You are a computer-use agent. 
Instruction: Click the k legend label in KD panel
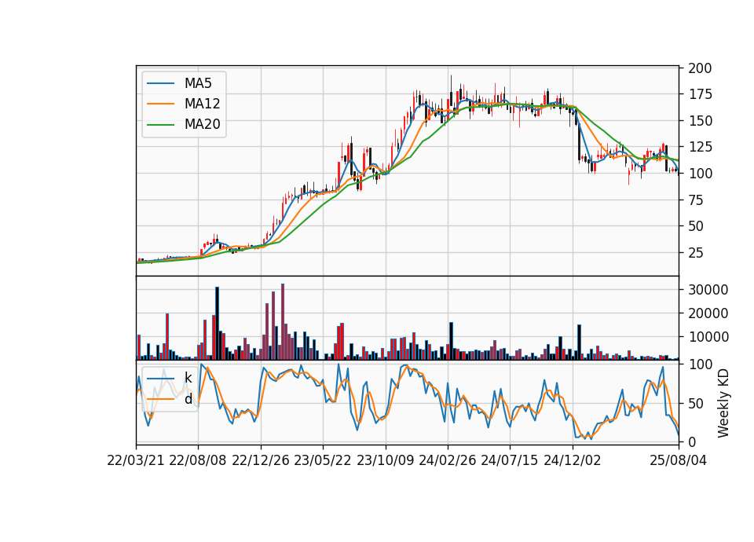pos(188,378)
